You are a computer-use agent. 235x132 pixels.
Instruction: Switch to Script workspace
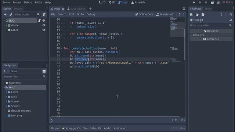coord(123,3)
